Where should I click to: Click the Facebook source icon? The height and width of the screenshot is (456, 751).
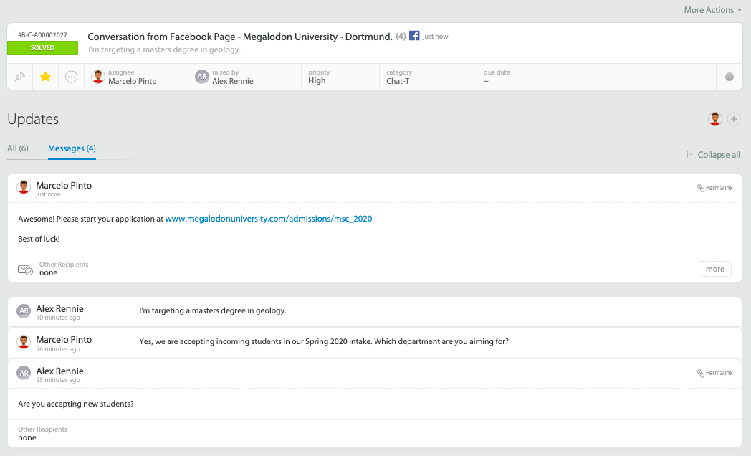pyautogui.click(x=414, y=35)
